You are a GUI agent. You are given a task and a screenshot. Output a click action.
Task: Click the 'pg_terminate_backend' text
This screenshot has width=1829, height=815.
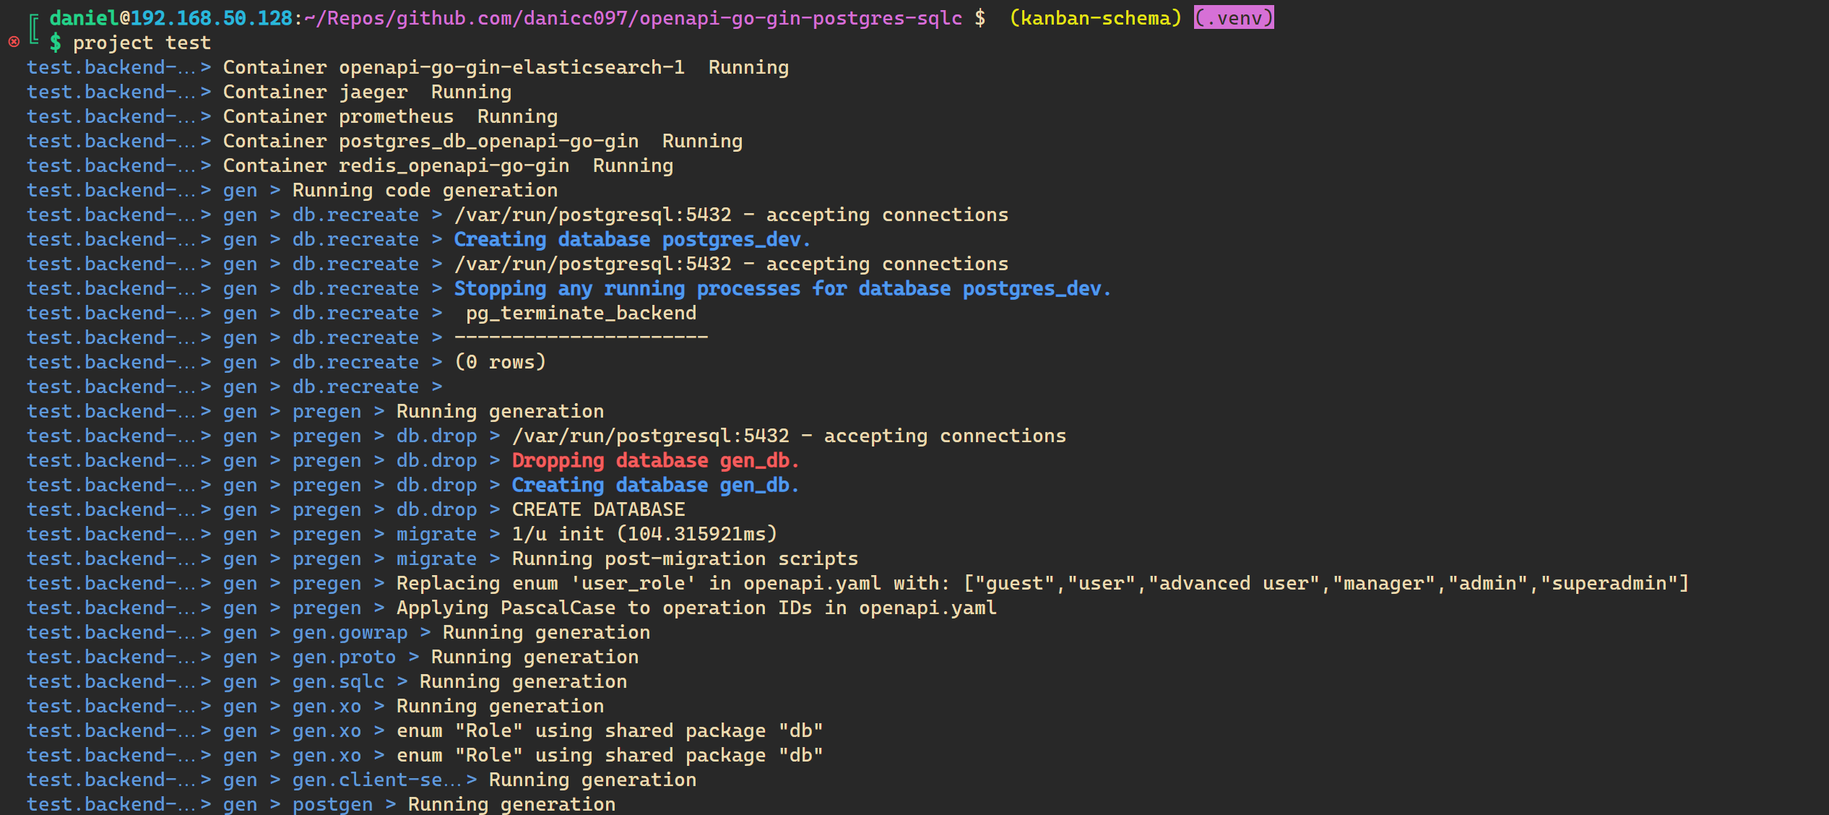coord(581,313)
